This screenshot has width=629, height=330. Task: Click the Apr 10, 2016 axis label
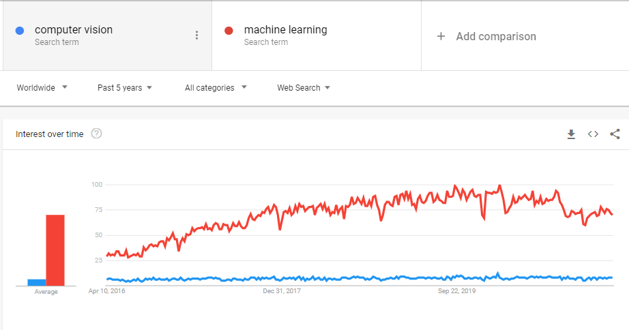click(106, 291)
